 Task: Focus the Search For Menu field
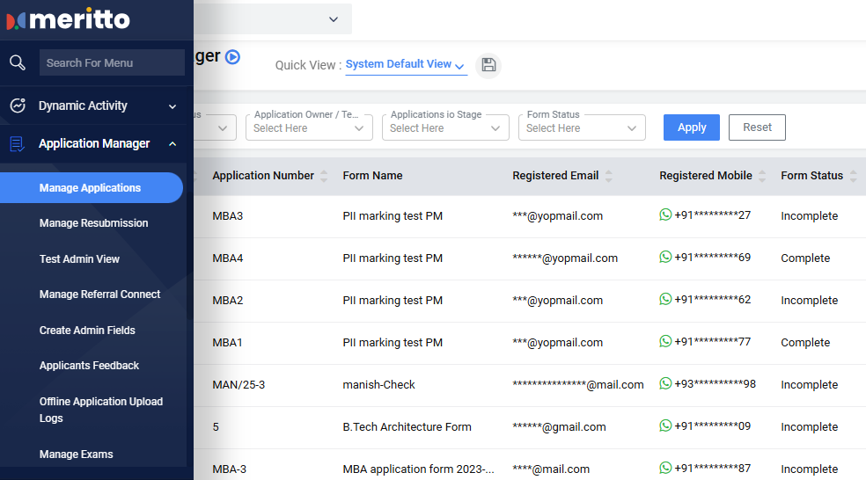tap(111, 62)
